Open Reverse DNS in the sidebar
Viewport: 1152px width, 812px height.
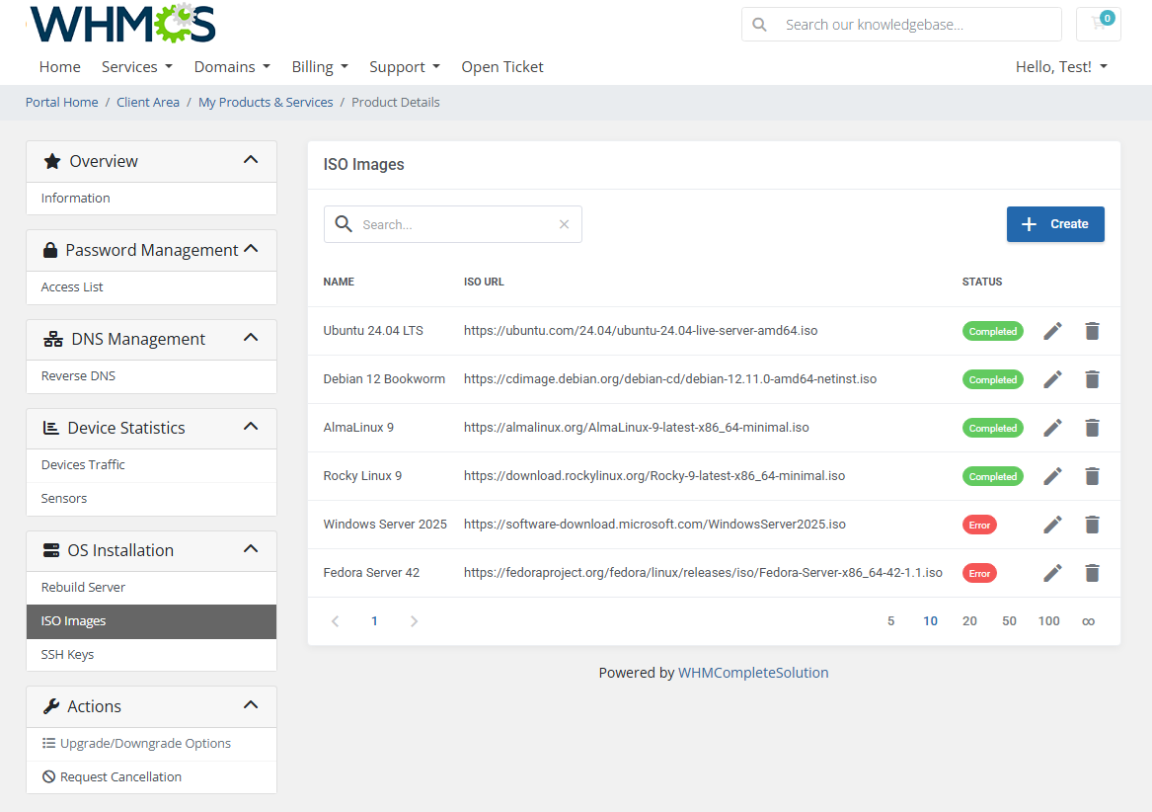pyautogui.click(x=151, y=376)
